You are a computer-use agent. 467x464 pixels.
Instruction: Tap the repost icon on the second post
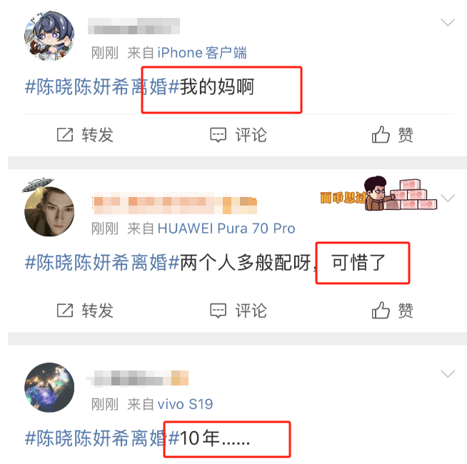(x=65, y=311)
